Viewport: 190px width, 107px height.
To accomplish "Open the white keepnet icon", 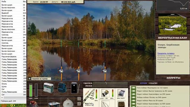I will (68, 103).
